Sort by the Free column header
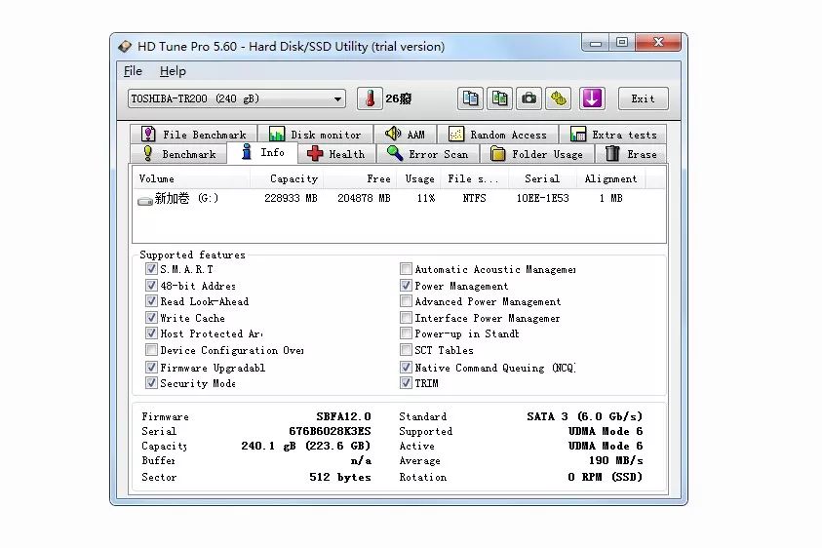Screen dimensions: 822x548 click(x=360, y=178)
